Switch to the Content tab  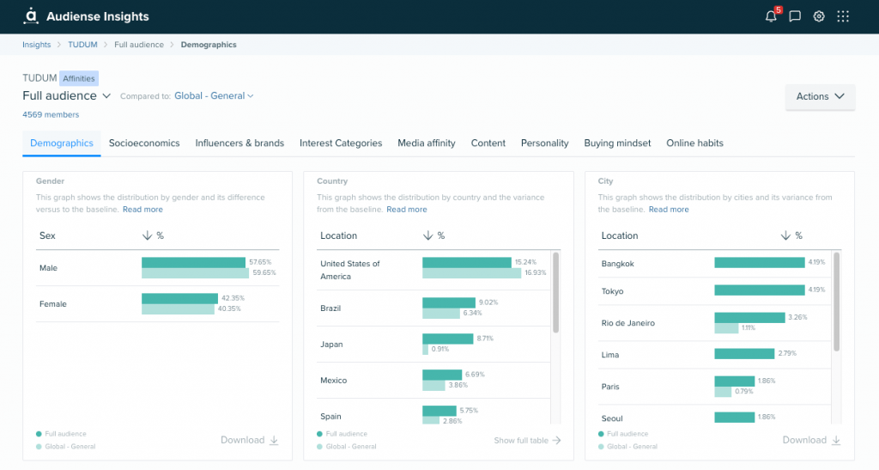point(488,143)
